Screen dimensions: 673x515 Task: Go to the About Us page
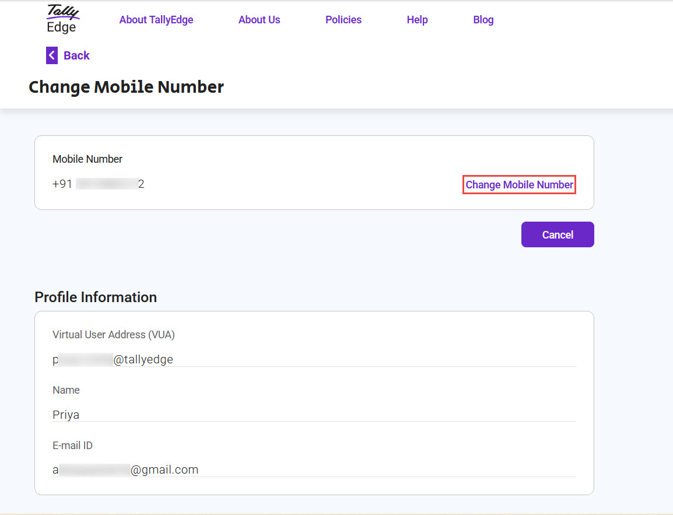point(259,20)
